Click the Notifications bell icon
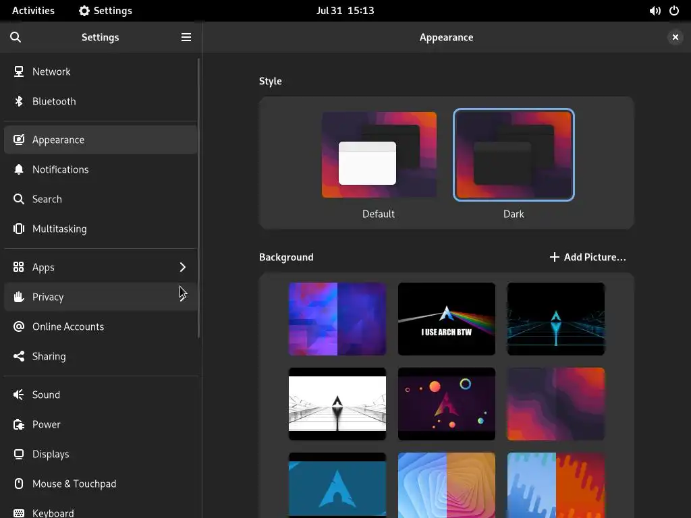 [18, 169]
